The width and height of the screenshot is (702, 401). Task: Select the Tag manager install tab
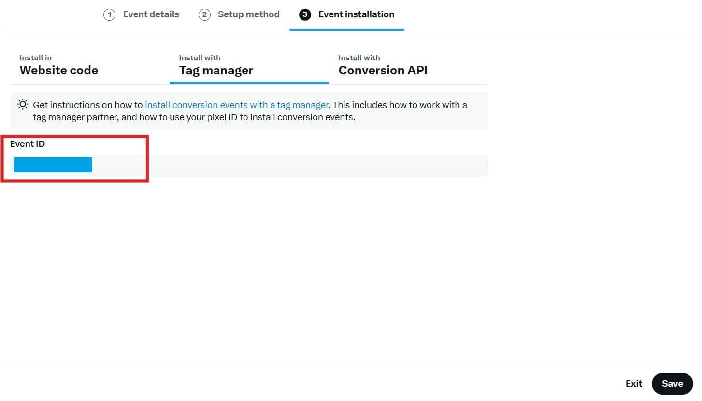tap(216, 70)
